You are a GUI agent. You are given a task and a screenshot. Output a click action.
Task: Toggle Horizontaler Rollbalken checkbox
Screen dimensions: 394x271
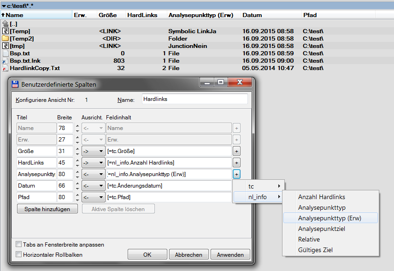(x=19, y=254)
